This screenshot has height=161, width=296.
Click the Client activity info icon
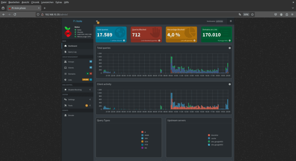[230, 85]
